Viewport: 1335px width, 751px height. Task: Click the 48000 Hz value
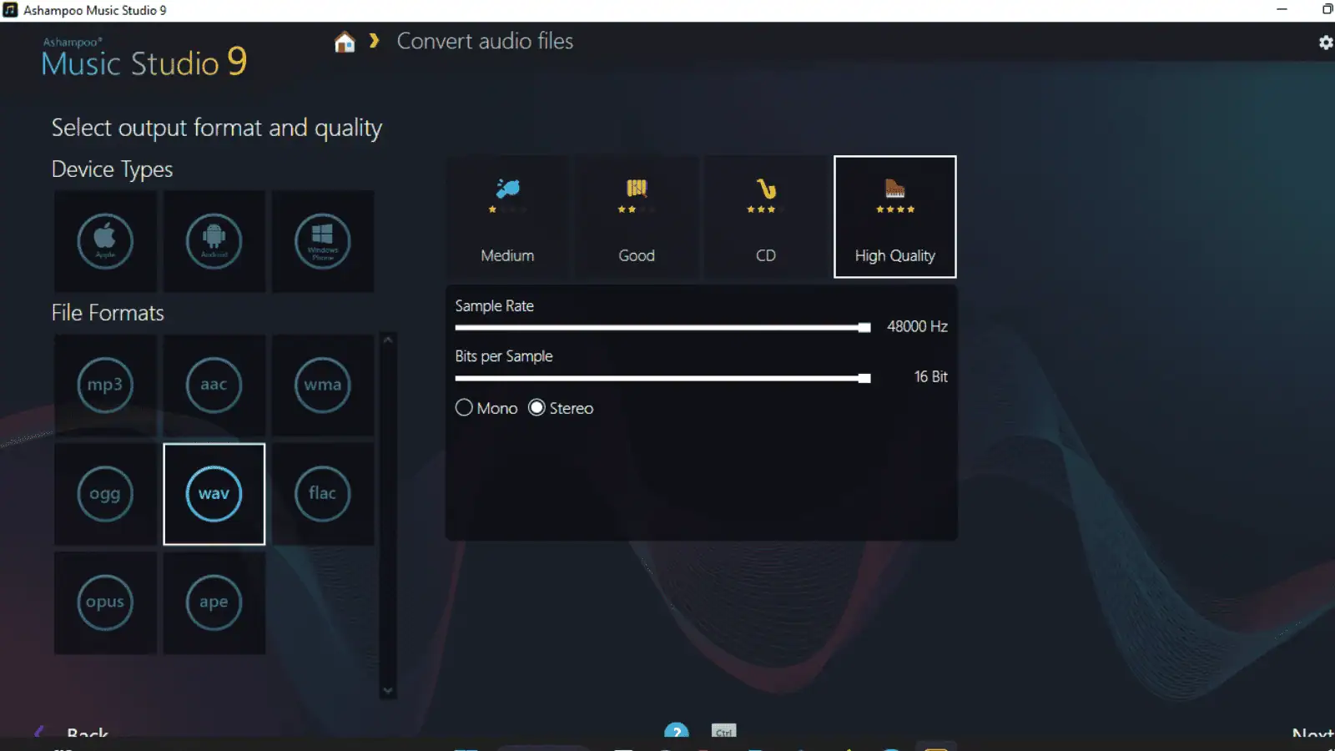click(x=917, y=326)
